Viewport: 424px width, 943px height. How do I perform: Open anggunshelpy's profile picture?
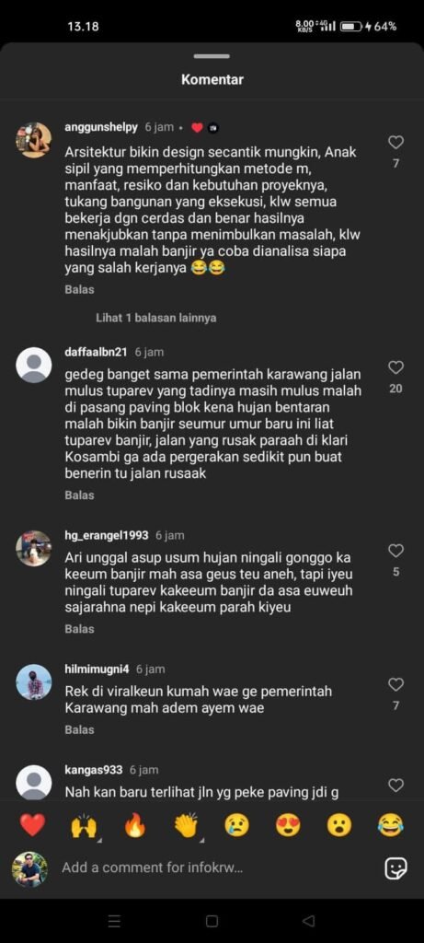[x=34, y=140]
